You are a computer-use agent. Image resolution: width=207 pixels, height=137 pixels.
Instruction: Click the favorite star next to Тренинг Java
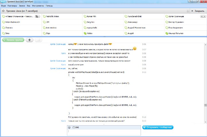click(3, 11)
